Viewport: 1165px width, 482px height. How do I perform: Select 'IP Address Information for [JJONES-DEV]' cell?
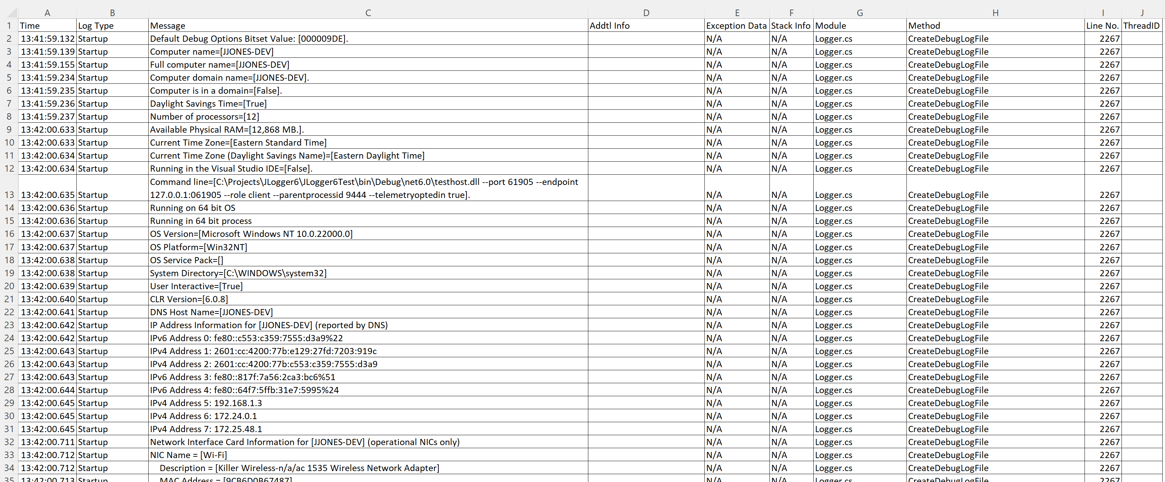pos(368,325)
